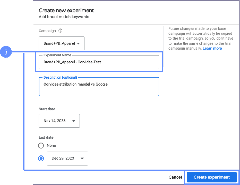240x185 pixels.
Task: Click the 'Create new experiment' dialog title
Action: coord(66,11)
